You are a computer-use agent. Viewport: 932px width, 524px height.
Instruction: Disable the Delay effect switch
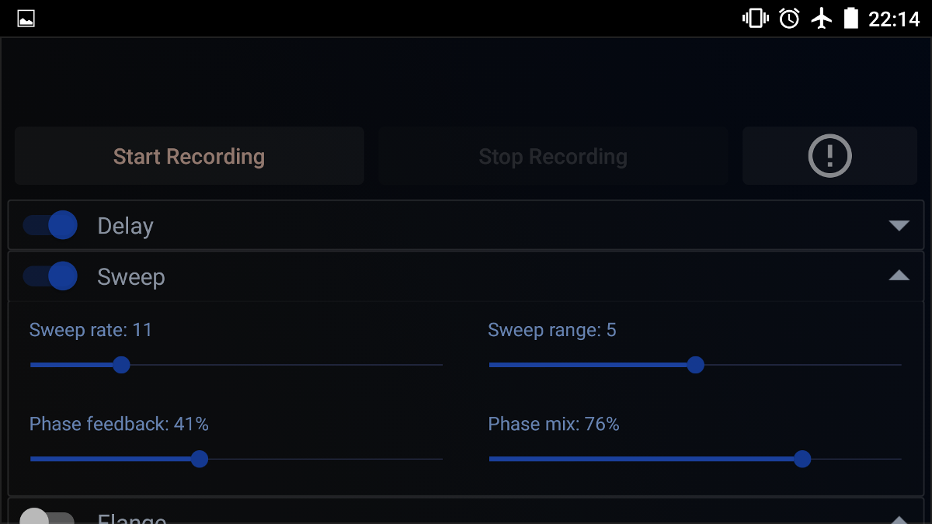pos(50,225)
